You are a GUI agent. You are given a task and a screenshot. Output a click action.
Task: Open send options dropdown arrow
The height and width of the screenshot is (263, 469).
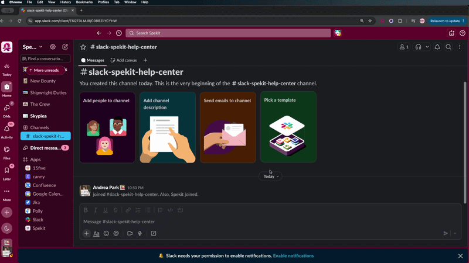point(455,233)
